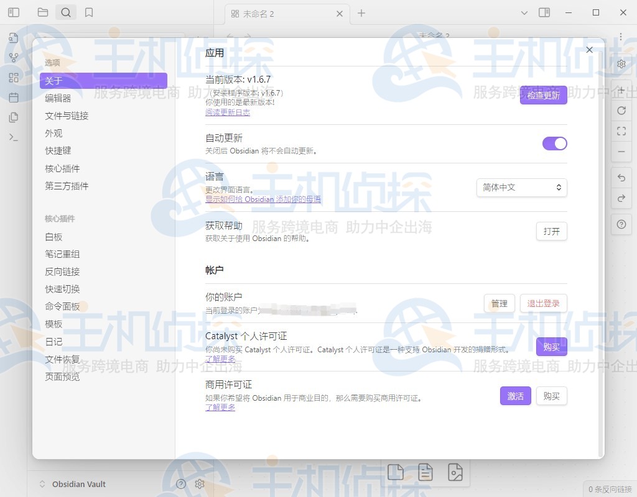Select the search magnifier icon top toolbar
This screenshot has width=637, height=497.
66,12
